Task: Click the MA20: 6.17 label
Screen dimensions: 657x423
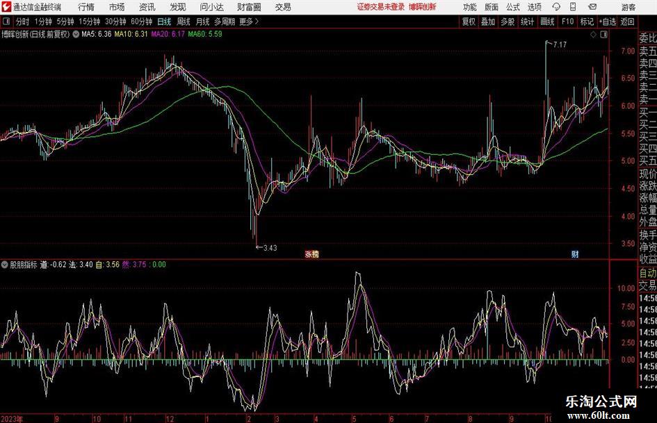Action: [x=168, y=34]
